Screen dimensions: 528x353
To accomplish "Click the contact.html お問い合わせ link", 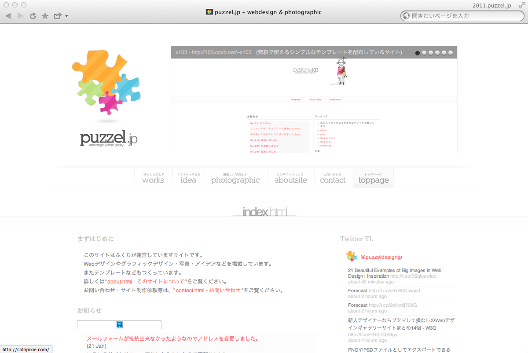I will tap(208, 290).
